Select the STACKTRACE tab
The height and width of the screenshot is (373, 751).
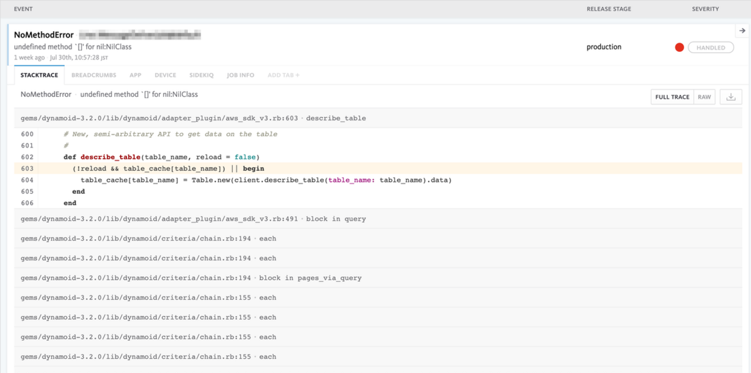pyautogui.click(x=39, y=75)
